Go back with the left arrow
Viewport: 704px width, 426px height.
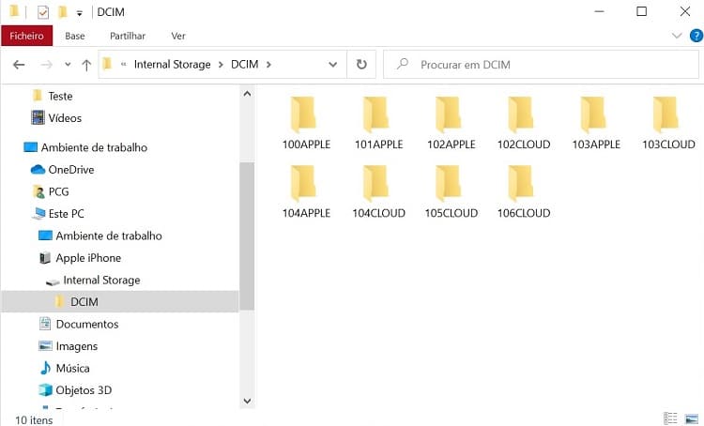click(x=19, y=65)
